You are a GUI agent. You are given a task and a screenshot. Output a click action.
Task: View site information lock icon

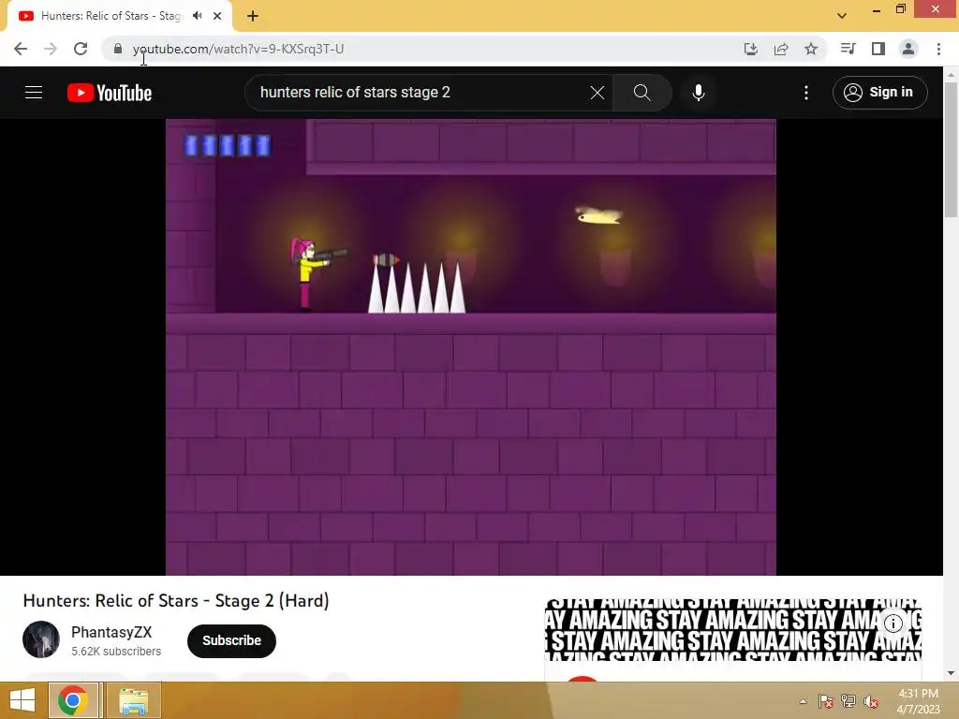[x=118, y=49]
